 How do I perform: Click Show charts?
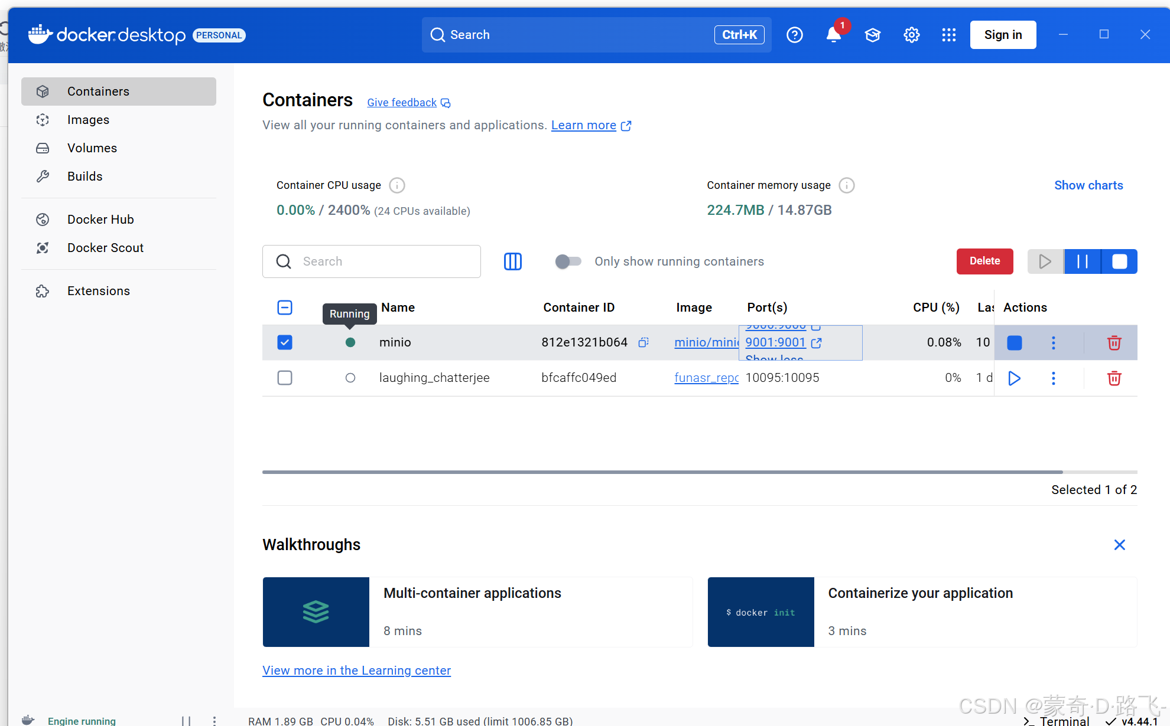1088,185
